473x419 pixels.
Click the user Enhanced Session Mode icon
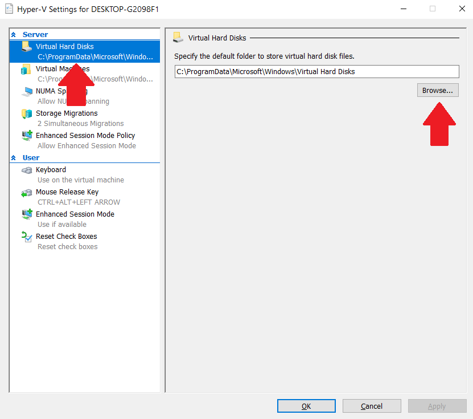click(27, 214)
